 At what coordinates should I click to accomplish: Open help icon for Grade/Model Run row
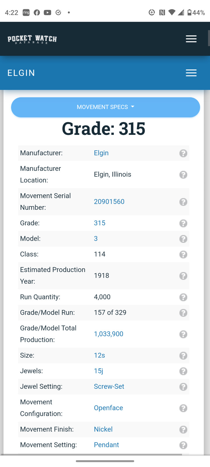click(183, 313)
